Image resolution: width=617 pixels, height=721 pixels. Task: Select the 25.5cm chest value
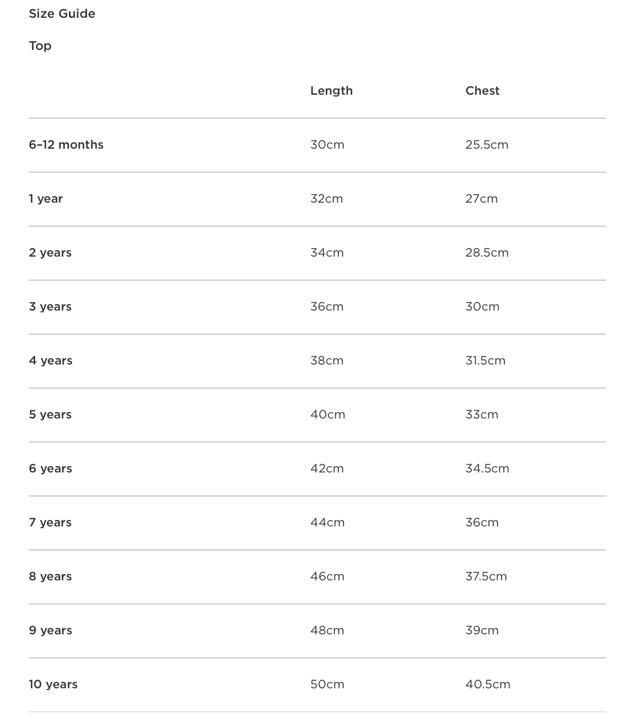click(x=487, y=145)
